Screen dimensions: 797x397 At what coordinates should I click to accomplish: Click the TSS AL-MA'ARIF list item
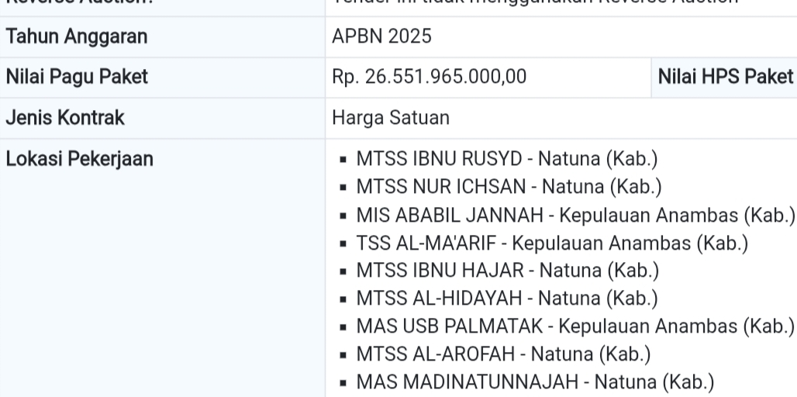tap(552, 242)
